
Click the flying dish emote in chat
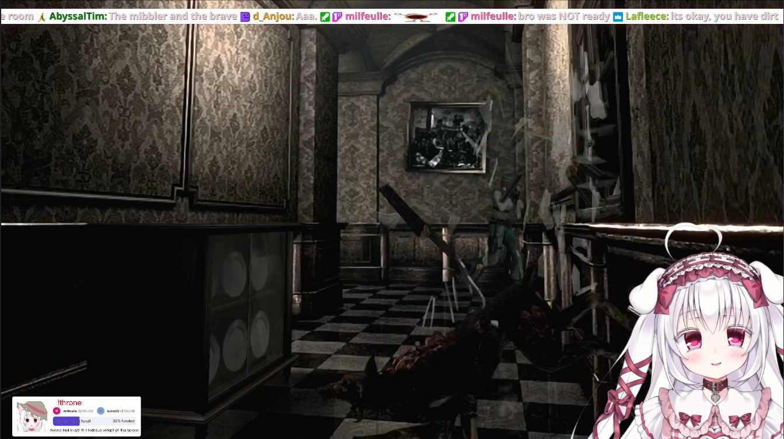[416, 17]
